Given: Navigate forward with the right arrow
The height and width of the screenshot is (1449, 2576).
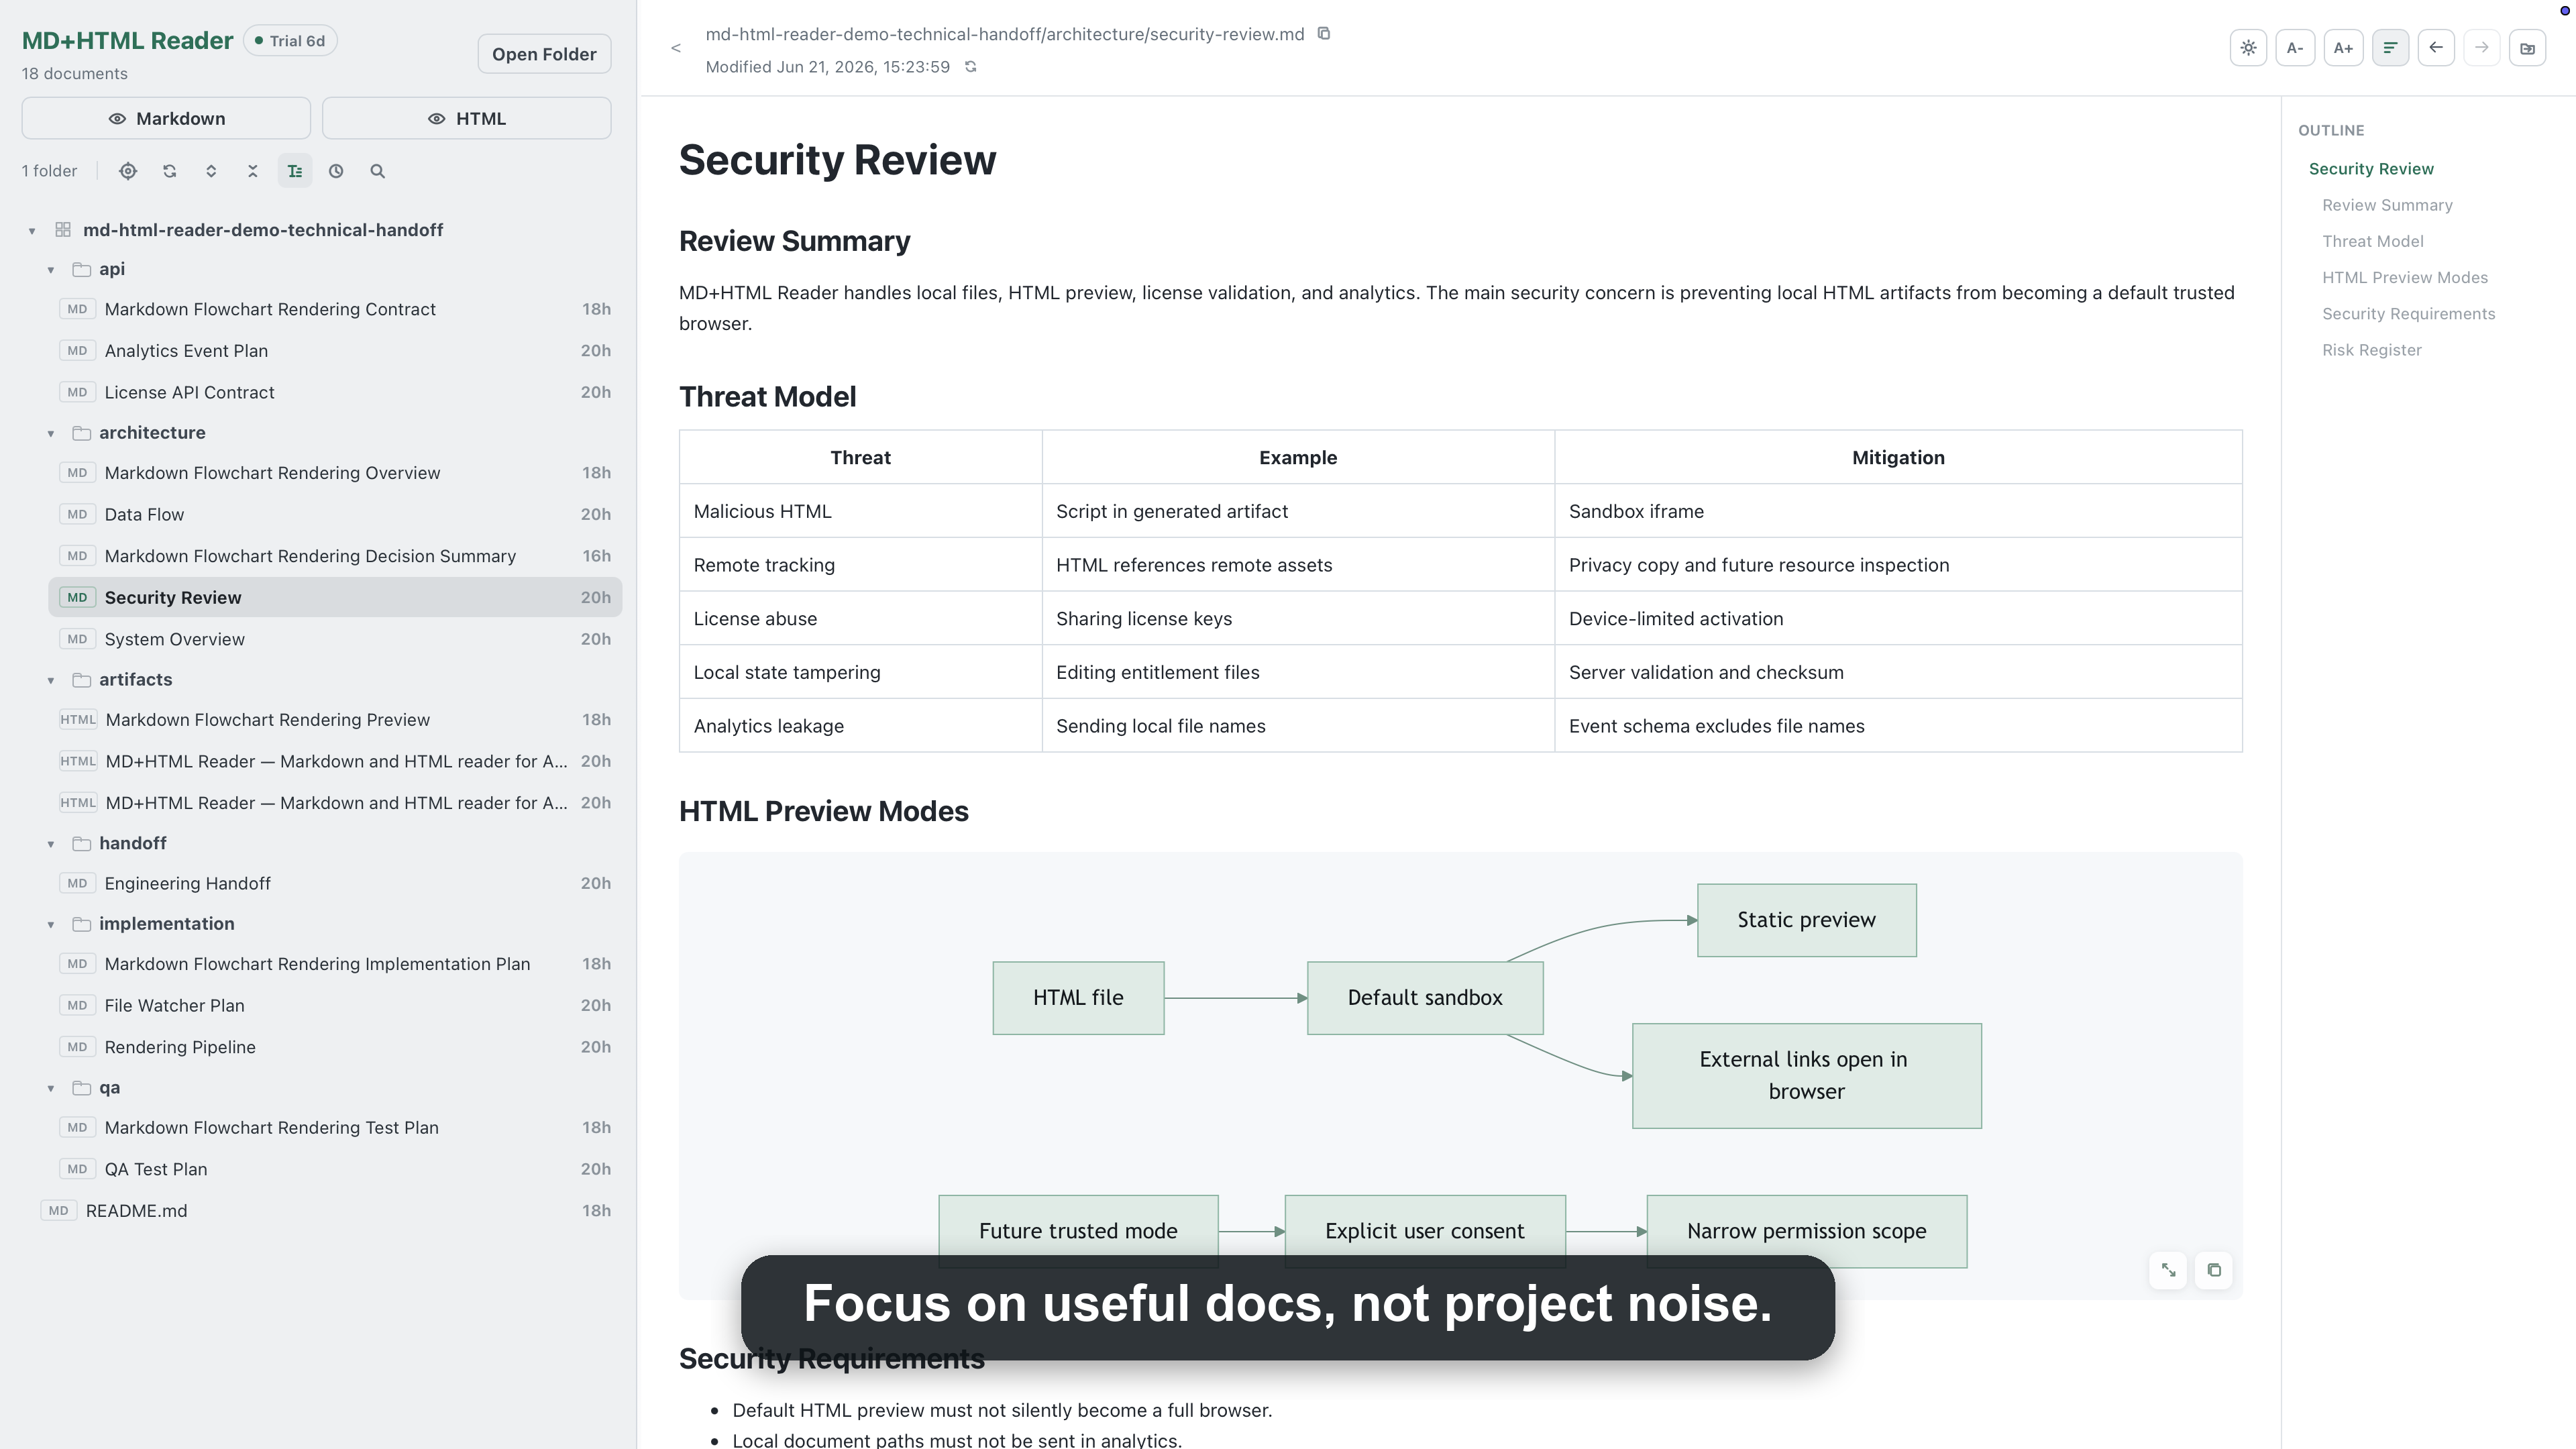Looking at the screenshot, I should (x=2482, y=48).
